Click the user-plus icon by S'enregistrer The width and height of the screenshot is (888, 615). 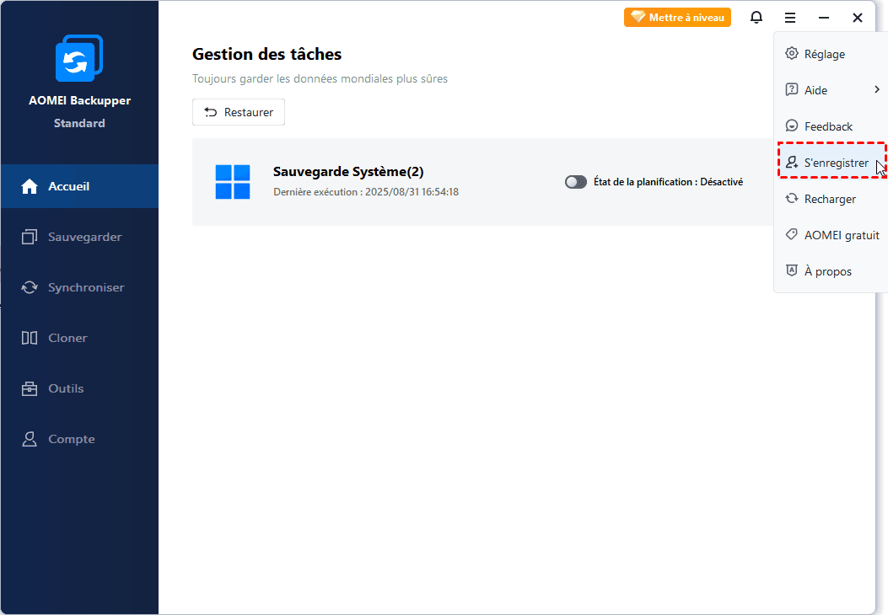[x=792, y=163]
